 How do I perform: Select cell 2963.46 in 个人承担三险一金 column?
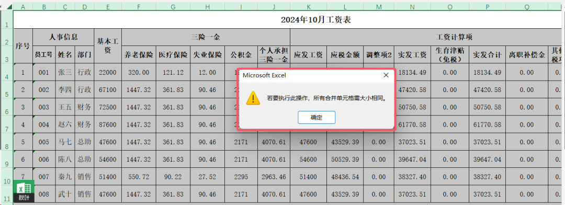pos(274,177)
